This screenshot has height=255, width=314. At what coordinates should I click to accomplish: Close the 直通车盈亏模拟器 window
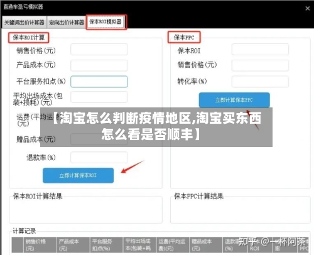point(308,8)
